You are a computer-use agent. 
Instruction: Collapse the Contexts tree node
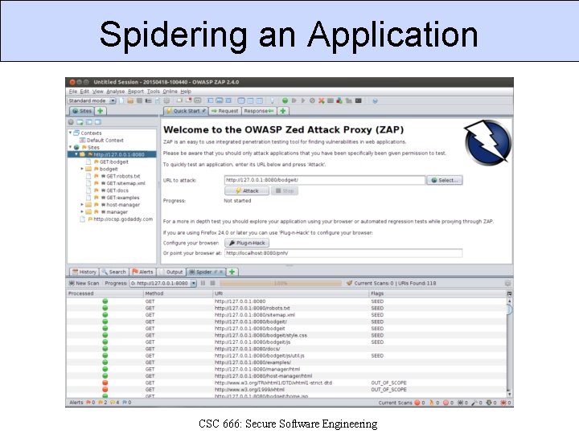pyautogui.click(x=70, y=133)
